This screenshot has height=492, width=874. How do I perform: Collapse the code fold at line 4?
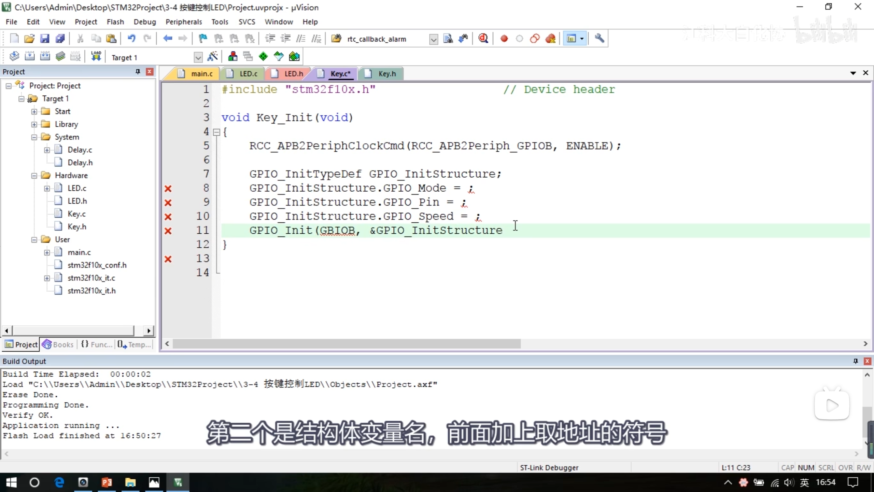pyautogui.click(x=216, y=132)
